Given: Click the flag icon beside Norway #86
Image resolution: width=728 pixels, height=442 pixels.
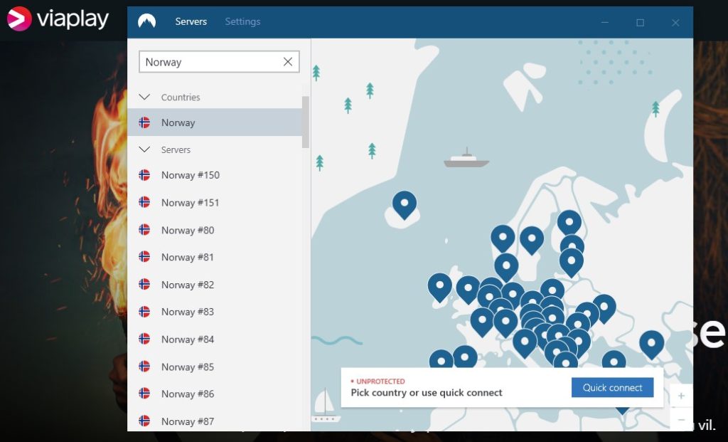Looking at the screenshot, I should [144, 393].
